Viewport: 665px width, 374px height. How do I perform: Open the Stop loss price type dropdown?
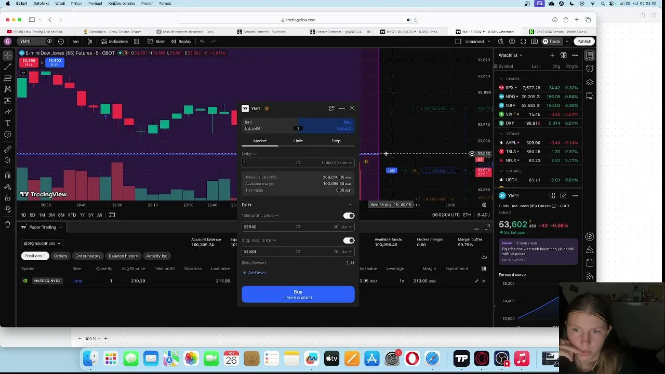tap(259, 241)
